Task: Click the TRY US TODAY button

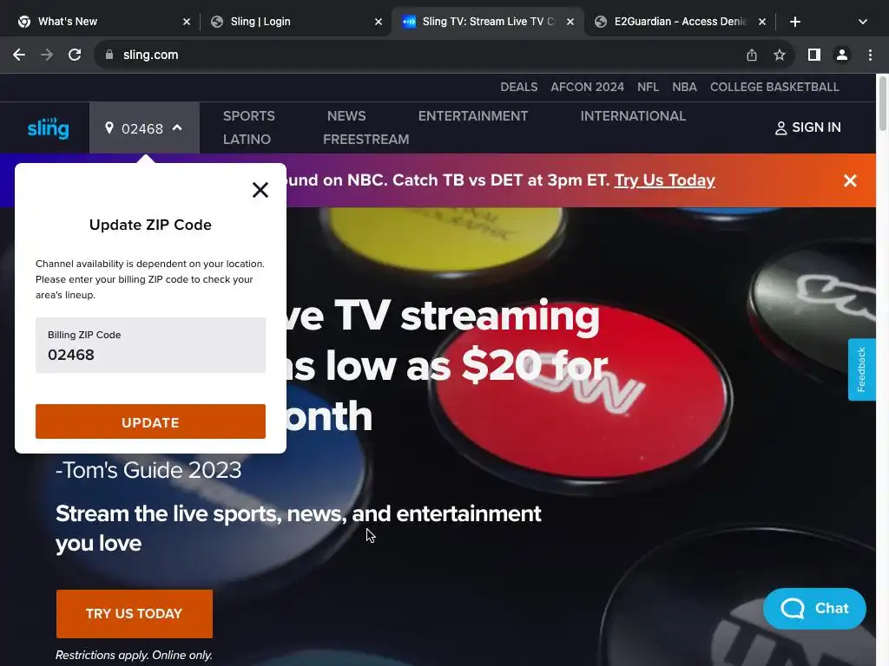Action: click(x=135, y=614)
